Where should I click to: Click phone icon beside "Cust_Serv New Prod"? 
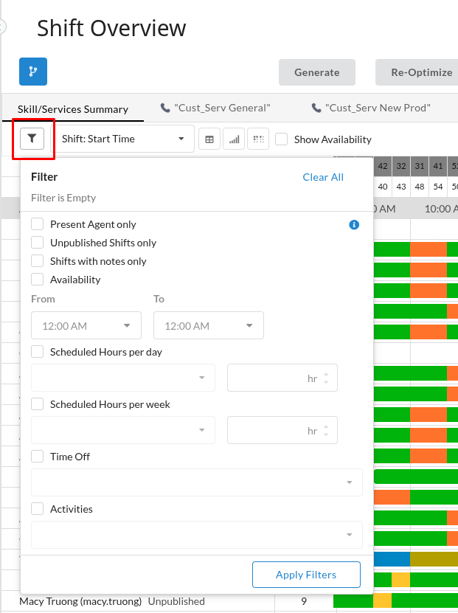tap(316, 108)
